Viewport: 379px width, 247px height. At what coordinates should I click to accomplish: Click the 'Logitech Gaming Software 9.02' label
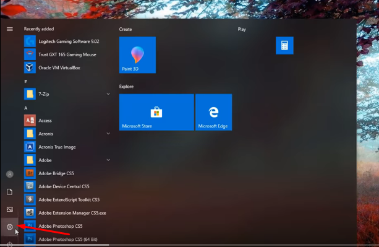pyautogui.click(x=69, y=41)
